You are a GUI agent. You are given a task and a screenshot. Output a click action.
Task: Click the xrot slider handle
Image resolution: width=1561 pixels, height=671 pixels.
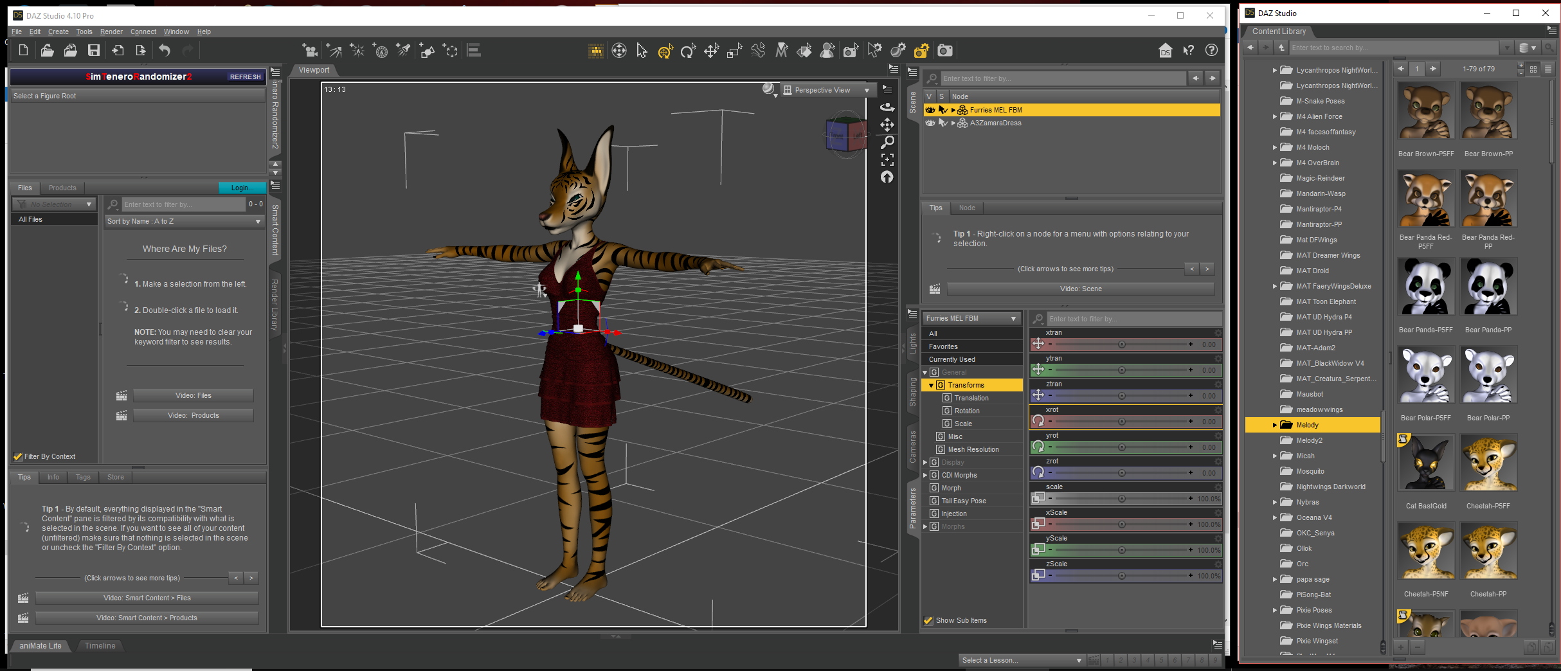(1121, 422)
